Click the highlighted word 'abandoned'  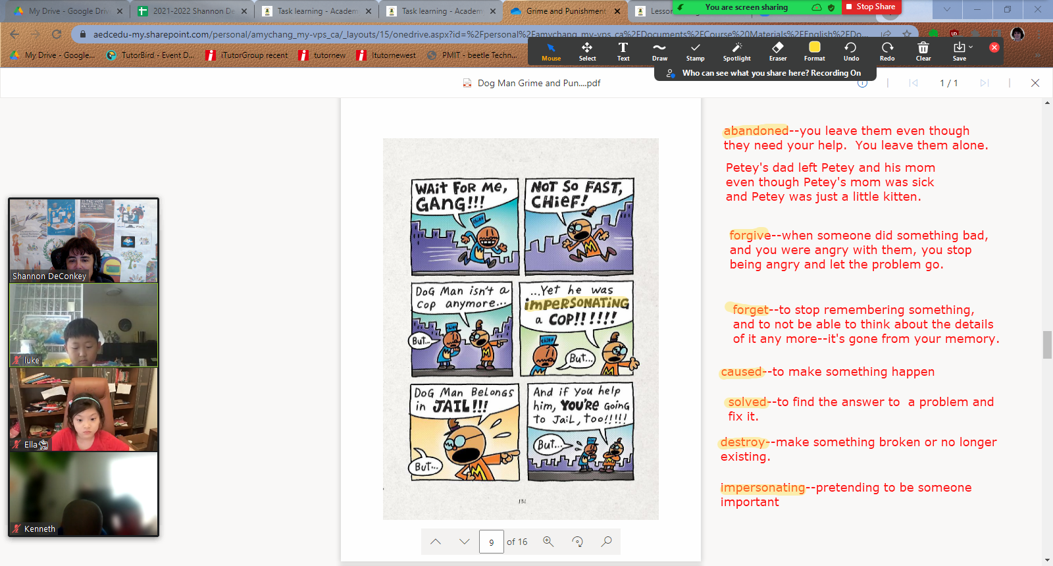[x=756, y=131]
